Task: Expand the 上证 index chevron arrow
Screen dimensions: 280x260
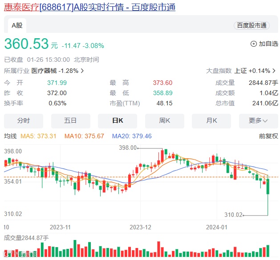Action: click(274, 71)
